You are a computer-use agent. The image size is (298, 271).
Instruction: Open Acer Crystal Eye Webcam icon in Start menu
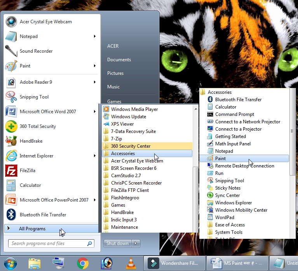(x=11, y=22)
